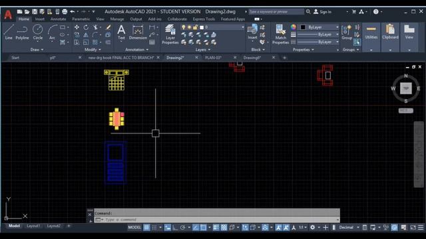This screenshot has width=426, height=239.
Task: Open workspace switching gear icon
Action: [x=312, y=227]
